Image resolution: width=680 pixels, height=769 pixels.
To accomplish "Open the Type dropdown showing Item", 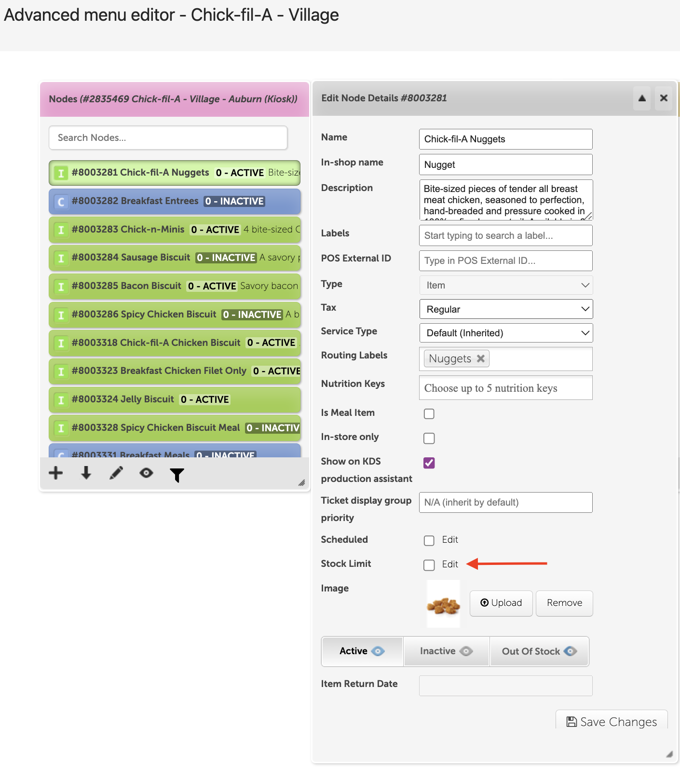I will [506, 285].
